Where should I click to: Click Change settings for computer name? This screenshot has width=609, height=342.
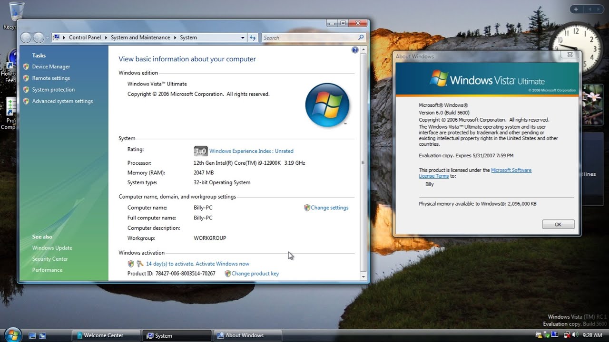point(330,208)
